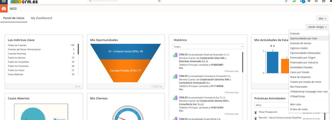The height and width of the screenshot is (120, 332).
Task: Click the quick create plus icon
Action: tap(309, 1)
